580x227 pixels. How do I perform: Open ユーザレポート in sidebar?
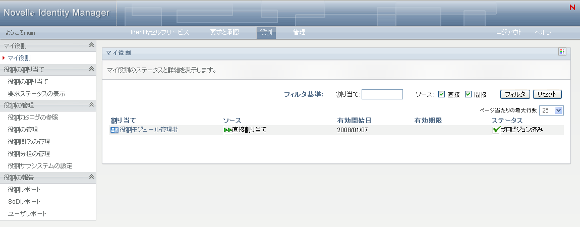(27, 214)
